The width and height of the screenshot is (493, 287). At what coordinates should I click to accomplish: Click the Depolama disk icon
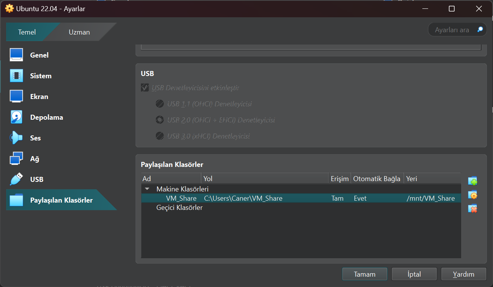(x=17, y=117)
